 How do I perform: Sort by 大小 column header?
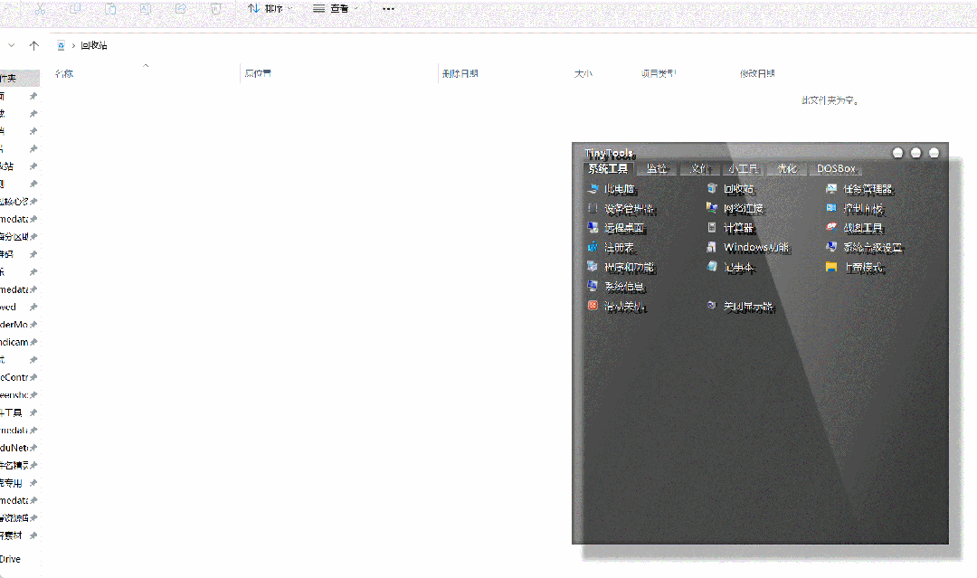click(583, 73)
